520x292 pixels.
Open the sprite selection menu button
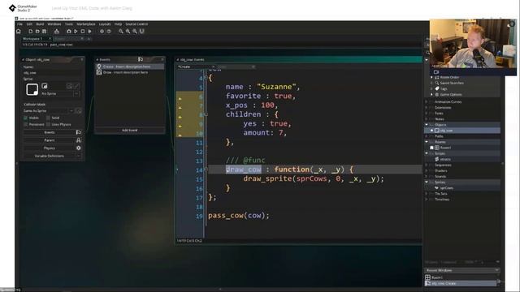click(x=76, y=94)
